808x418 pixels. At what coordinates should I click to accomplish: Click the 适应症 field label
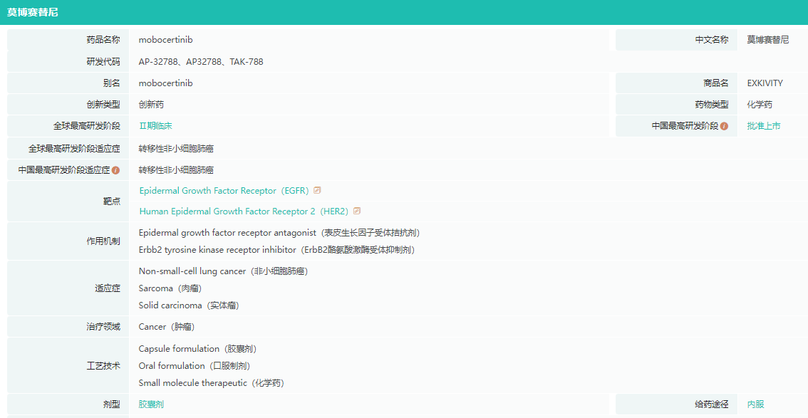pos(107,288)
